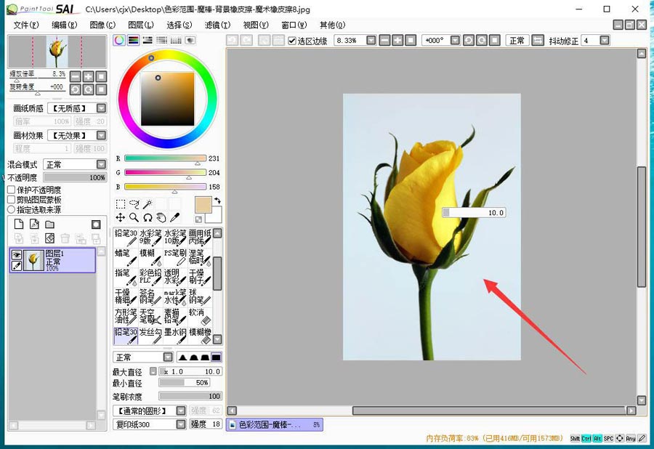Create a new normal layer icon

pyautogui.click(x=19, y=224)
